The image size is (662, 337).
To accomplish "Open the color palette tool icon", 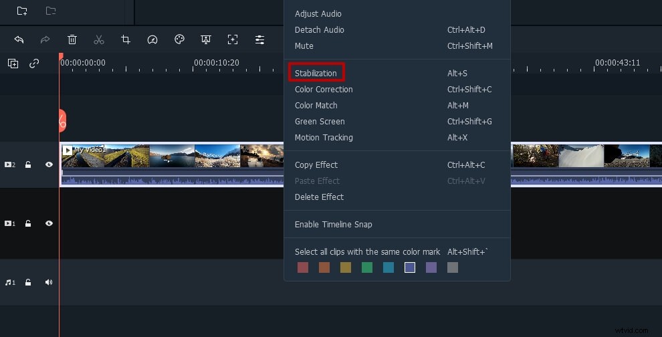I will [179, 39].
